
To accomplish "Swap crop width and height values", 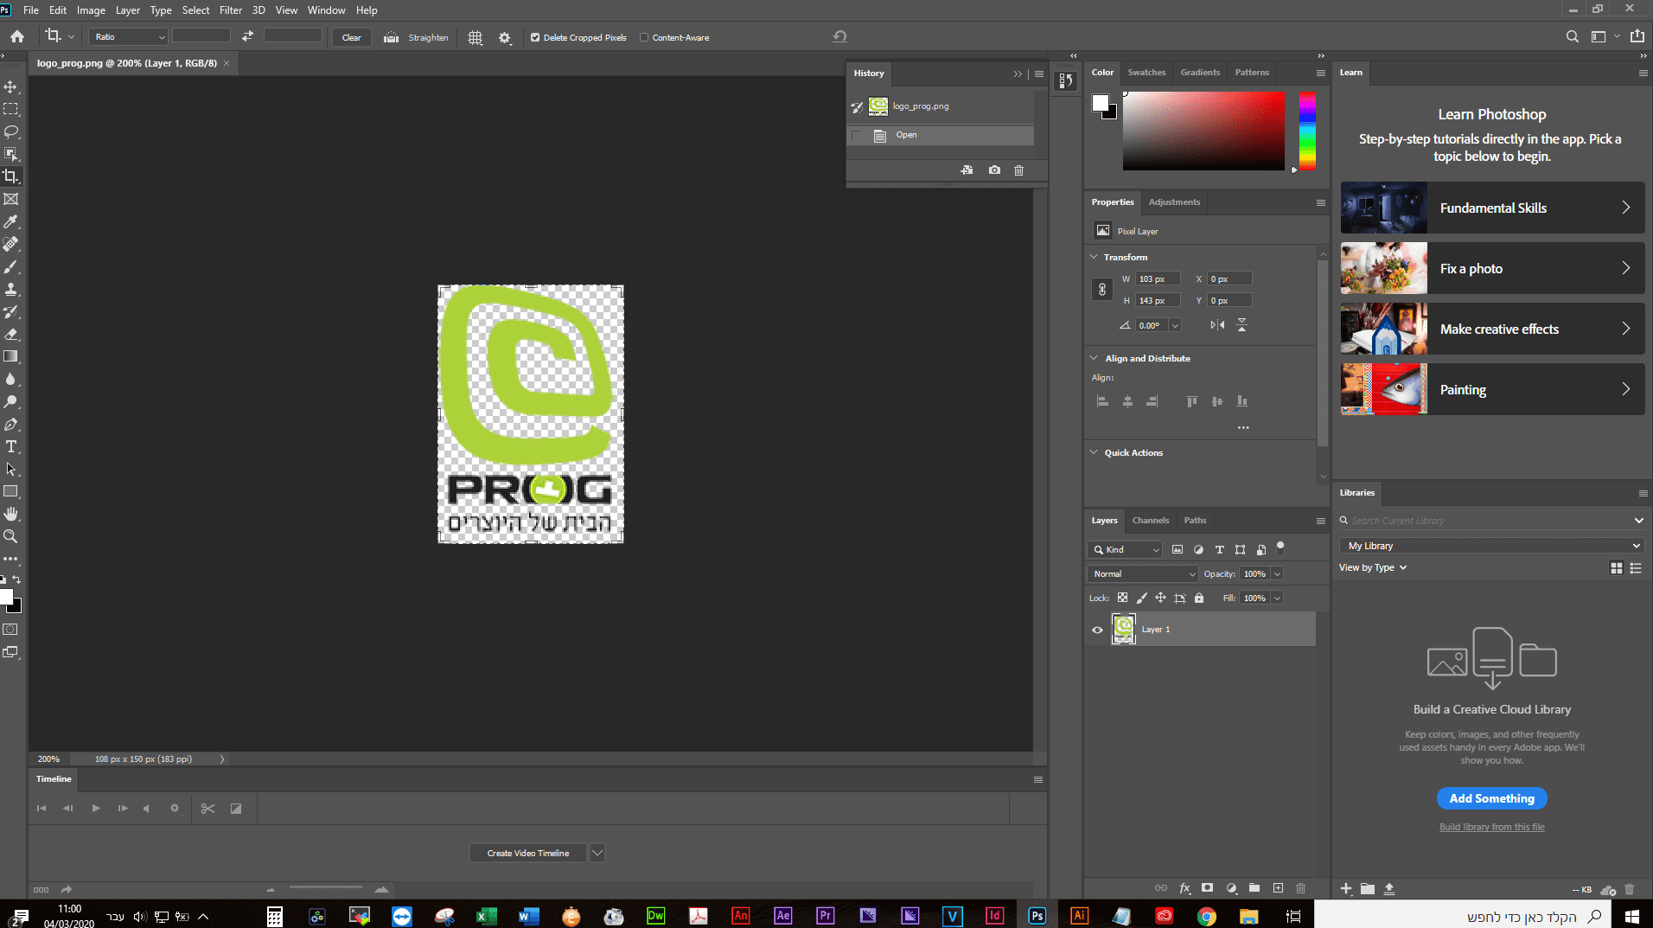I will click(247, 36).
